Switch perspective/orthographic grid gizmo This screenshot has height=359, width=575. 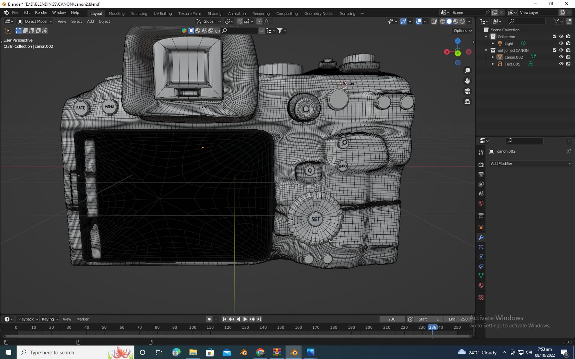coord(468,101)
